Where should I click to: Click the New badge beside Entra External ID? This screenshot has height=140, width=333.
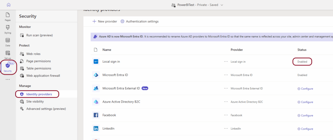145,88
